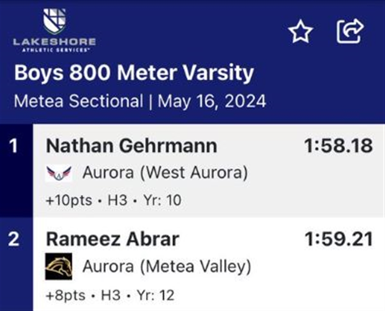The height and width of the screenshot is (311, 385).
Task: View Aurora (Metea Valley) team page
Action: pos(167,266)
